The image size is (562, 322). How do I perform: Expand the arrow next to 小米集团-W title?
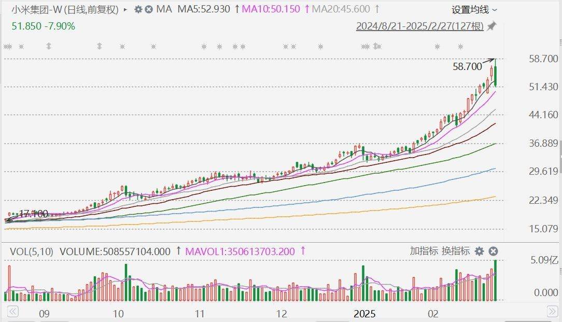[x=125, y=9]
